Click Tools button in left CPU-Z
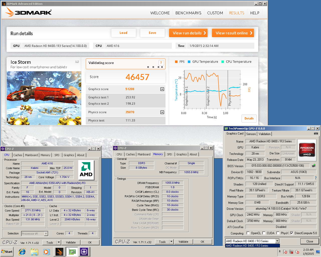Viewport: 321px width, 257px height. tap(50, 242)
